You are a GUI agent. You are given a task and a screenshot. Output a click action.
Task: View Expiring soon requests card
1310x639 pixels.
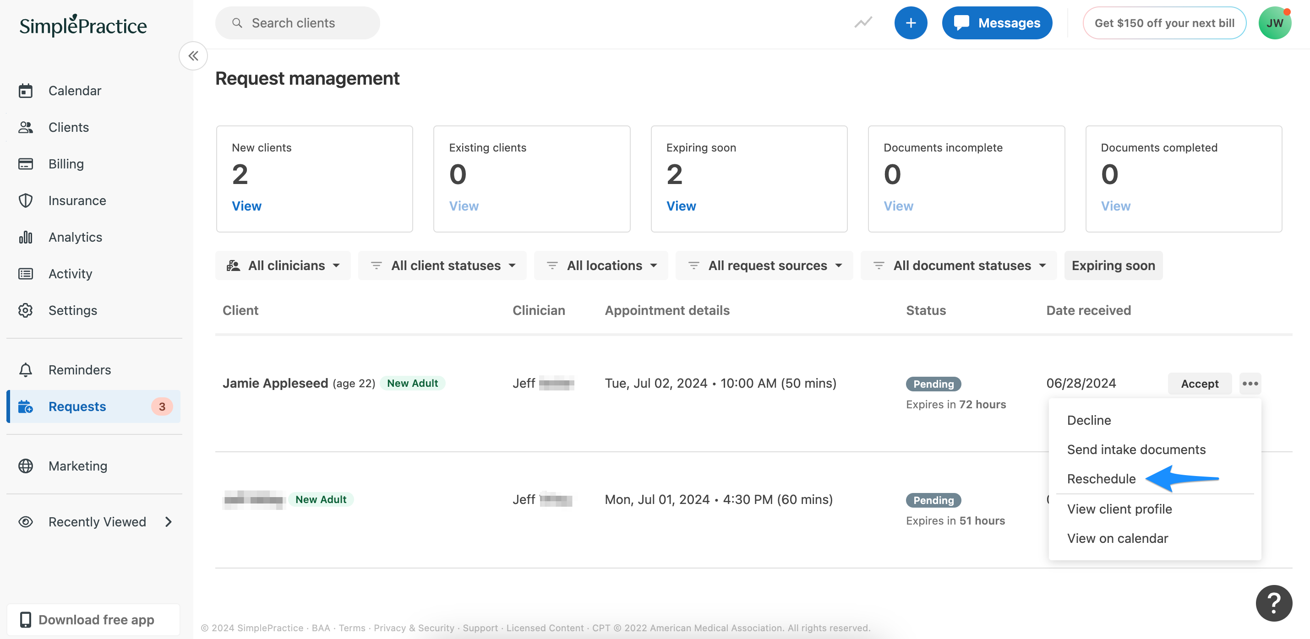click(681, 206)
